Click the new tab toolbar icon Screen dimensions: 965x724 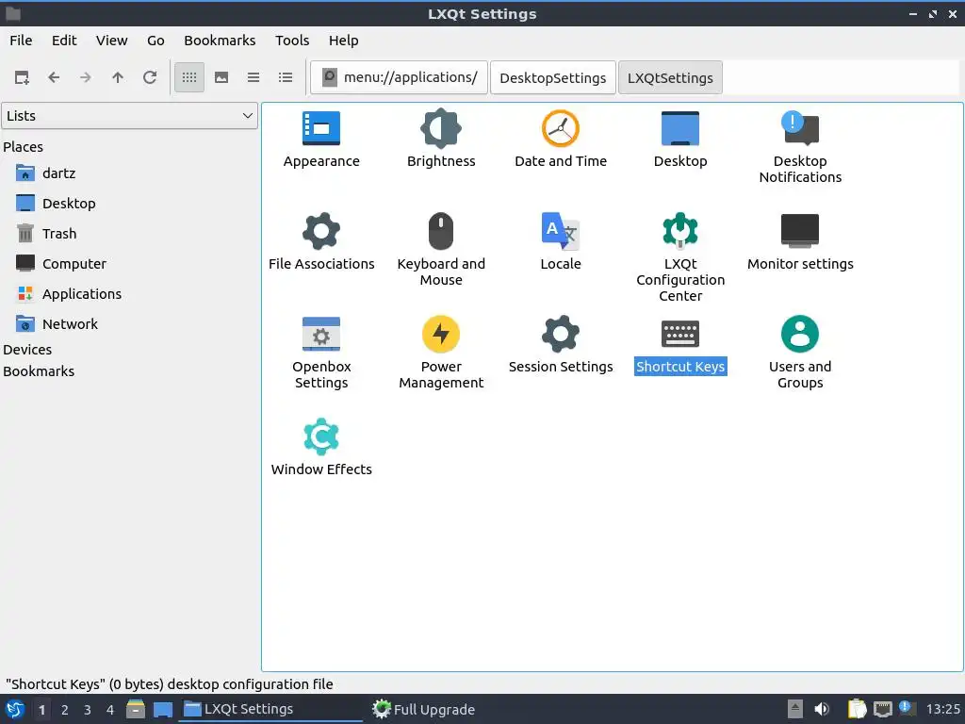(x=22, y=77)
